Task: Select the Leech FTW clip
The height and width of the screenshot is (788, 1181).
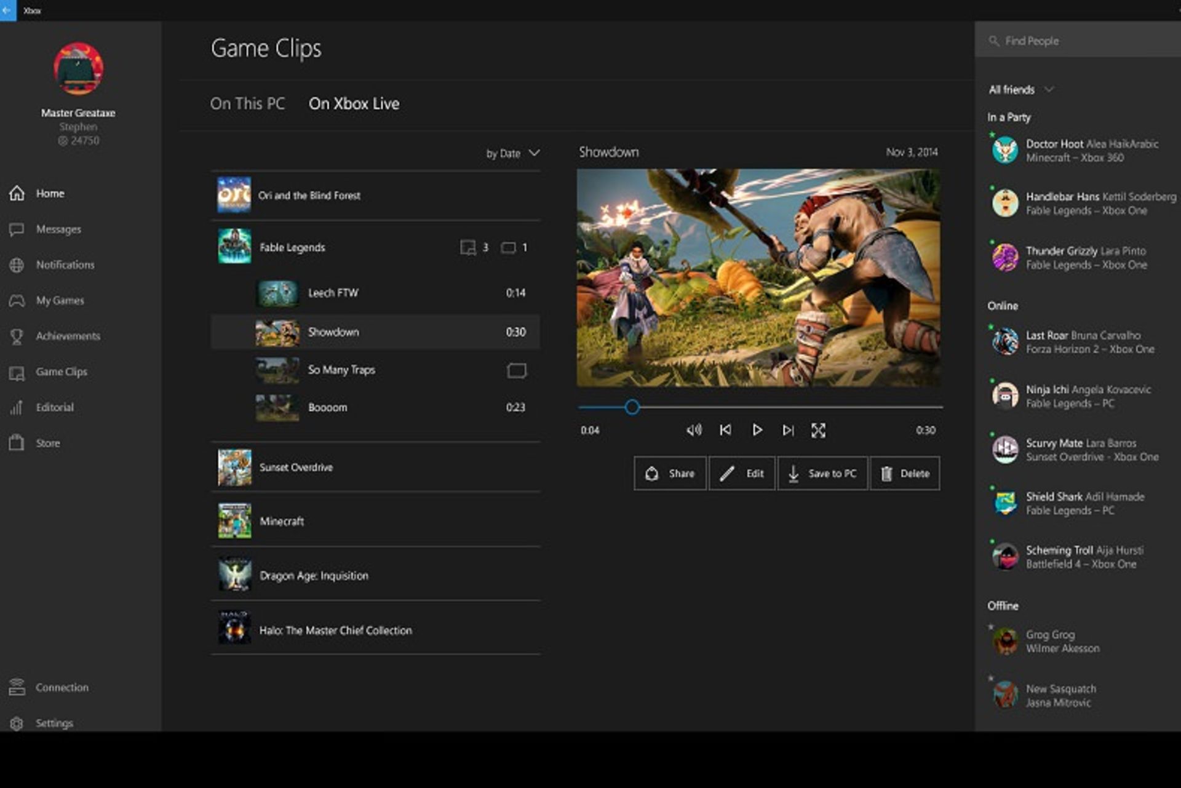Action: point(375,293)
